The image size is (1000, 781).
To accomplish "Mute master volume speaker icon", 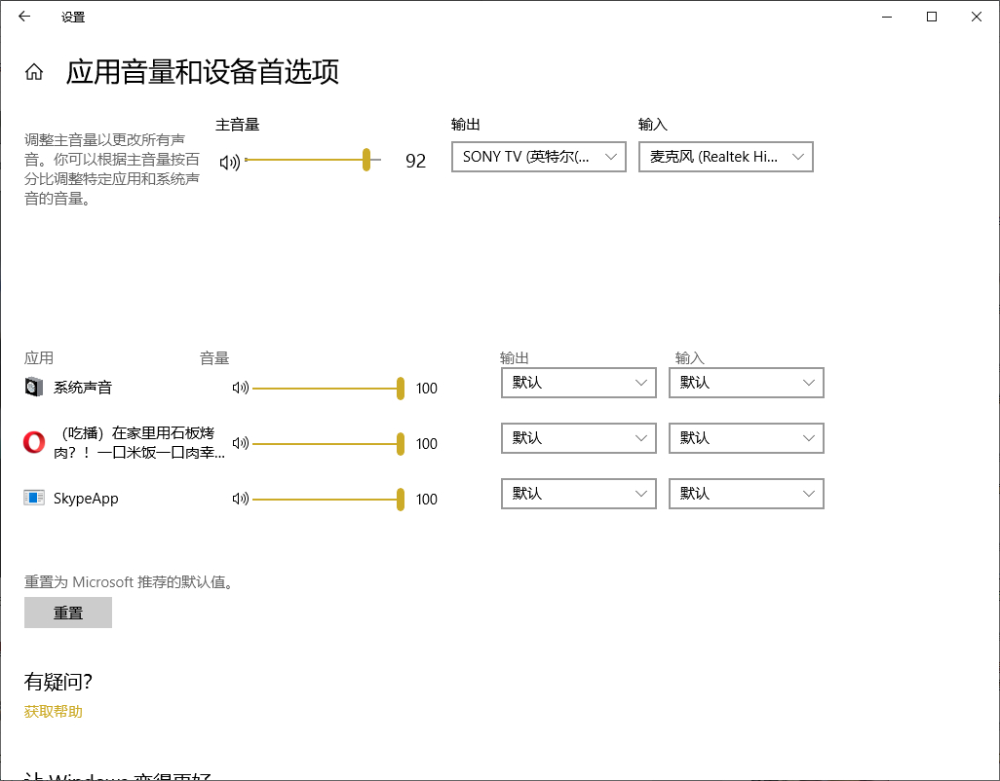I will (230, 162).
